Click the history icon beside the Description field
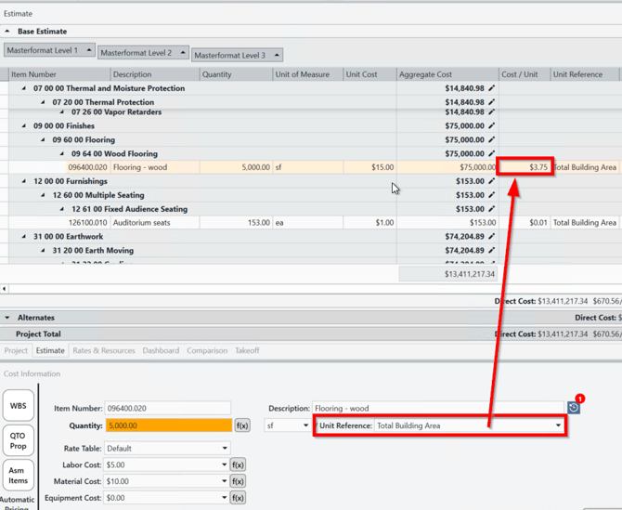 pyautogui.click(x=574, y=408)
